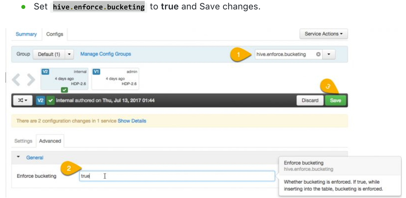Click the next config versions arrow
This screenshot has width=406, height=198.
[x=31, y=80]
